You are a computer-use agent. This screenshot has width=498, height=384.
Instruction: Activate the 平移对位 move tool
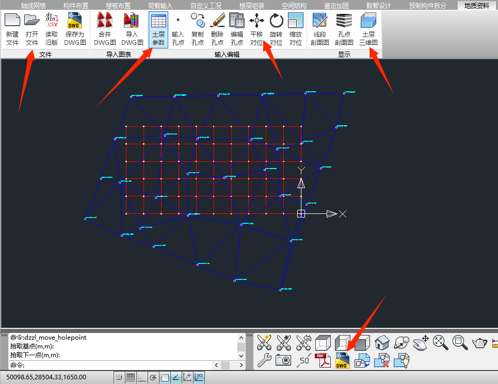tap(256, 29)
